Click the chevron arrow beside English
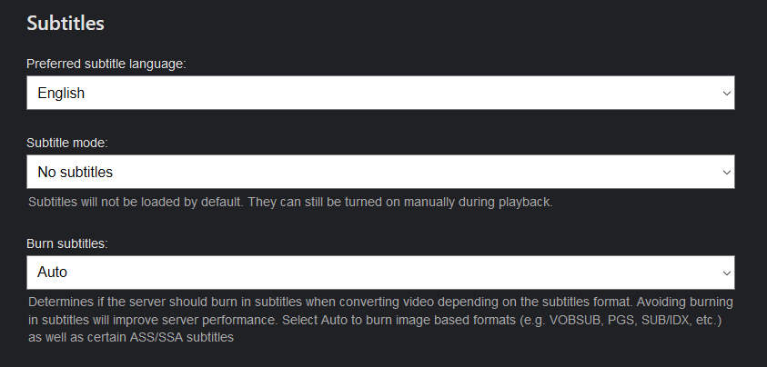Viewport: 767px width, 367px height. pyautogui.click(x=726, y=93)
